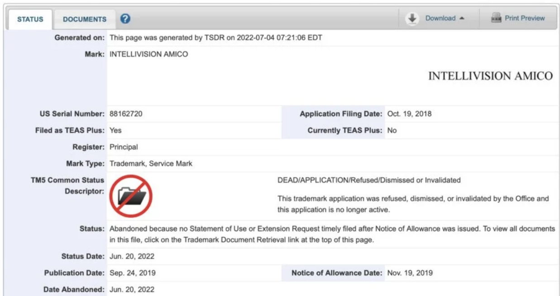Click the filing date Oct. 19, 2018
560x296 pixels.
click(409, 114)
